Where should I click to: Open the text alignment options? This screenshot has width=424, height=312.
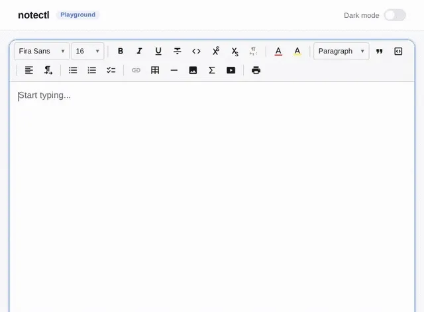29,71
